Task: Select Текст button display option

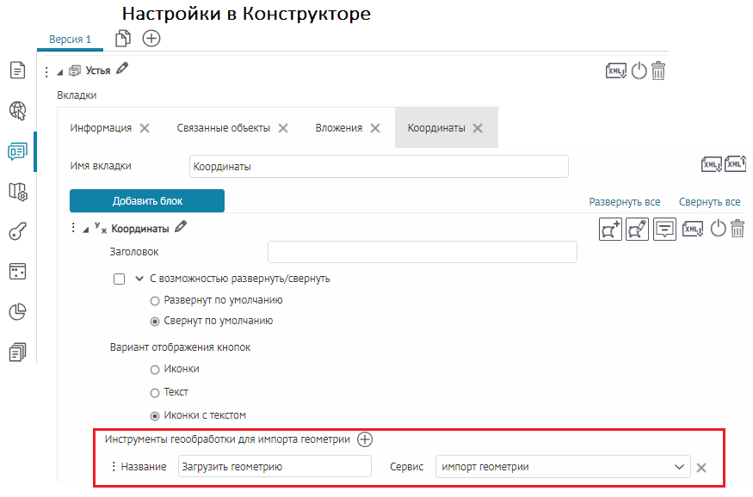Action: pyautogui.click(x=155, y=392)
